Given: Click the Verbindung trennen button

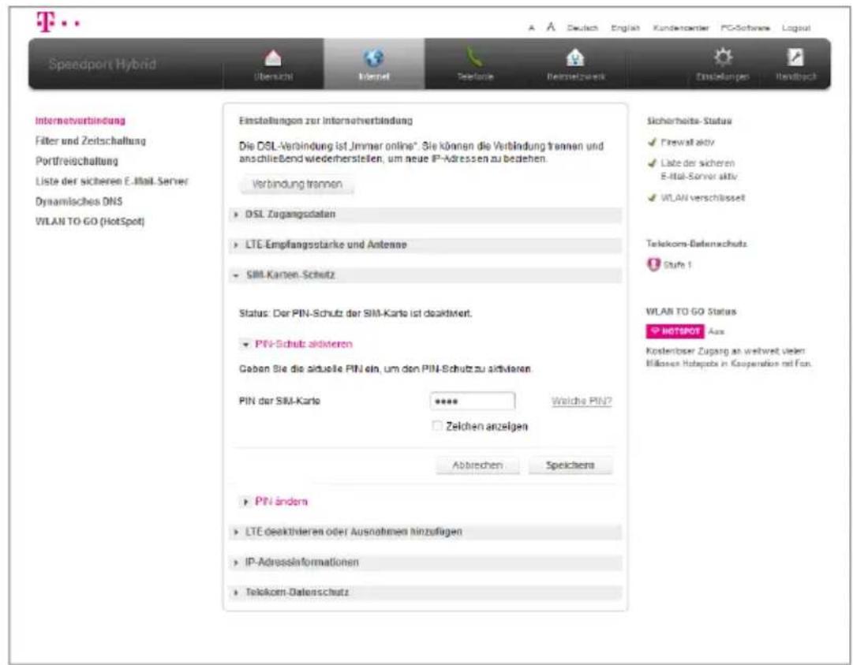Looking at the screenshot, I should [x=297, y=185].
